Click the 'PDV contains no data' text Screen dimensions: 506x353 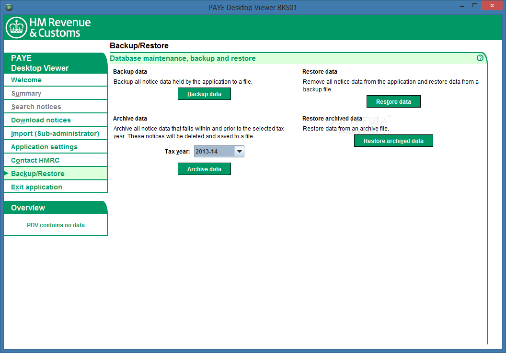(56, 225)
